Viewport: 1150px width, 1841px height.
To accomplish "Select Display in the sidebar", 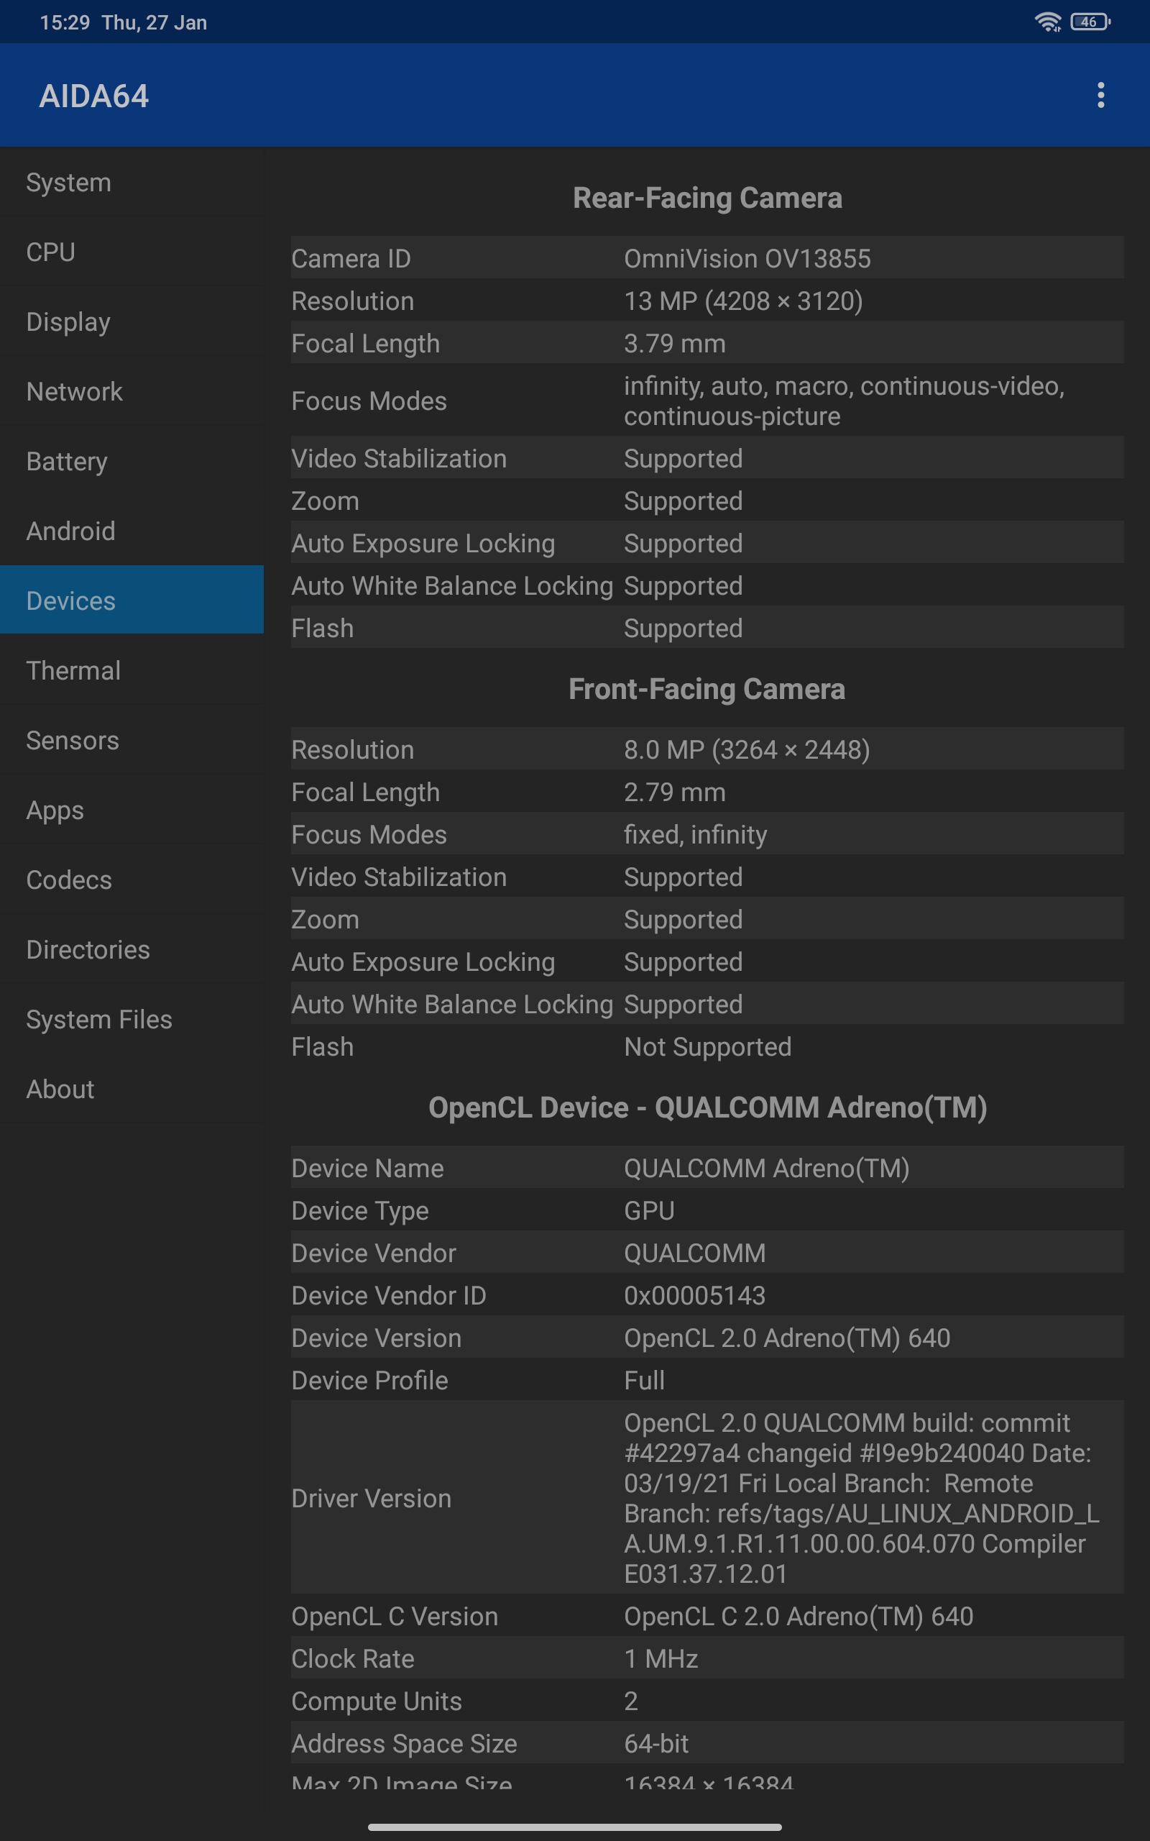I will [x=132, y=321].
